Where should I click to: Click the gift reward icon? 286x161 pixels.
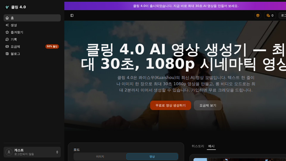258,16
